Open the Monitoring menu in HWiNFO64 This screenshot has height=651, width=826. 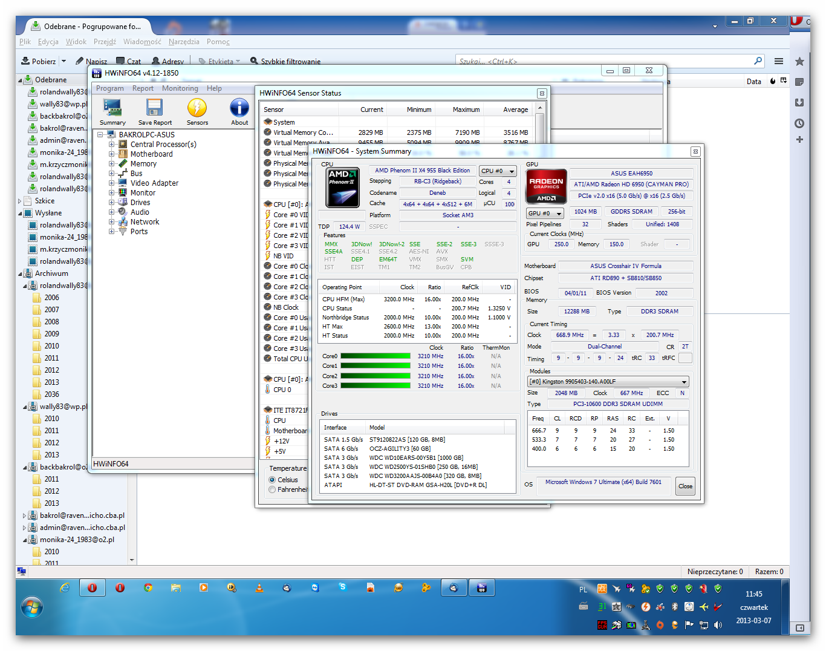point(180,88)
